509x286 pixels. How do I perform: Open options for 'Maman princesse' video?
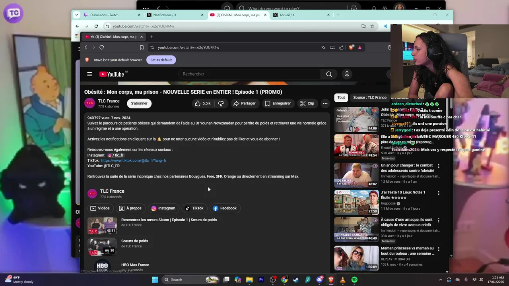pos(439,249)
